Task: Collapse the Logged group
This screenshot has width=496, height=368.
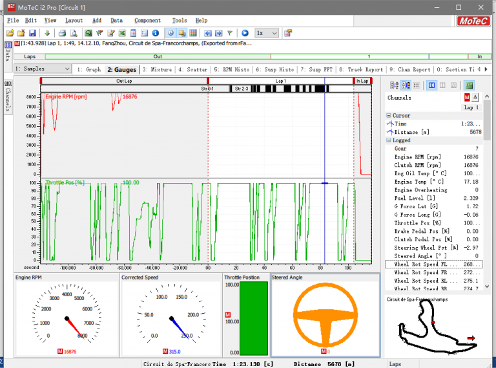Action: [389, 140]
